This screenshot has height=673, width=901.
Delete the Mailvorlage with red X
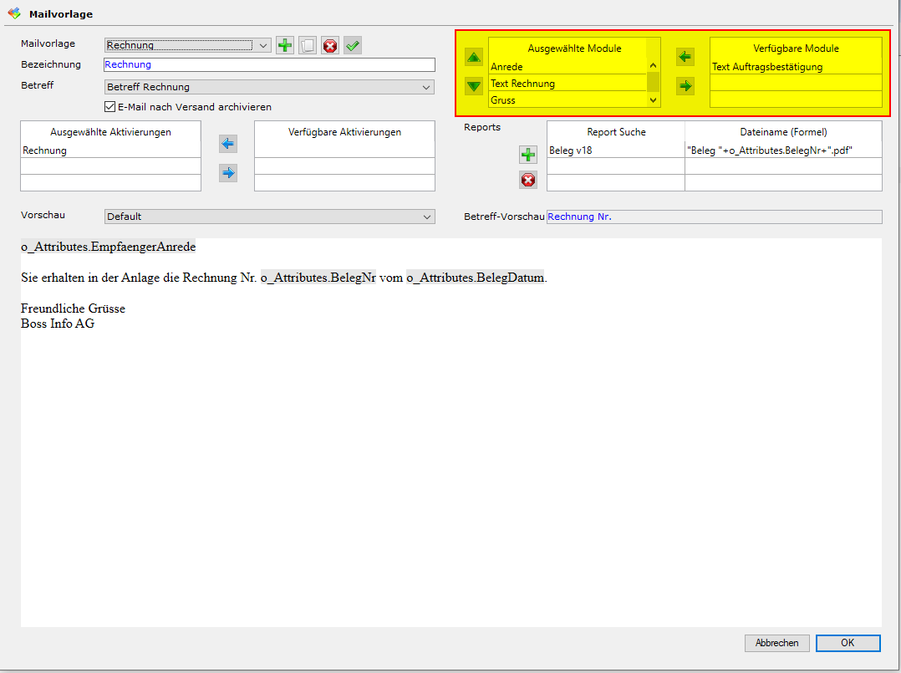pyautogui.click(x=330, y=45)
